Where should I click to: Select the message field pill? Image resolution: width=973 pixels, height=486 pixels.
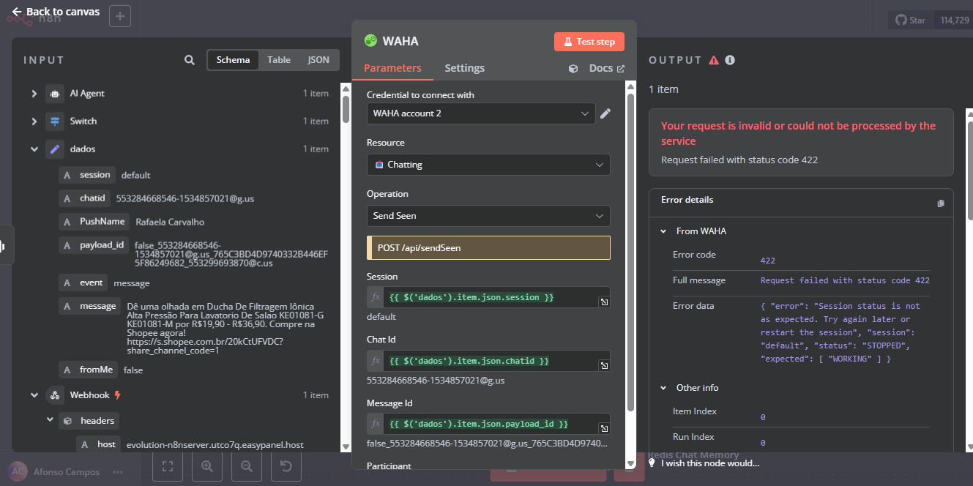pyautogui.click(x=90, y=306)
